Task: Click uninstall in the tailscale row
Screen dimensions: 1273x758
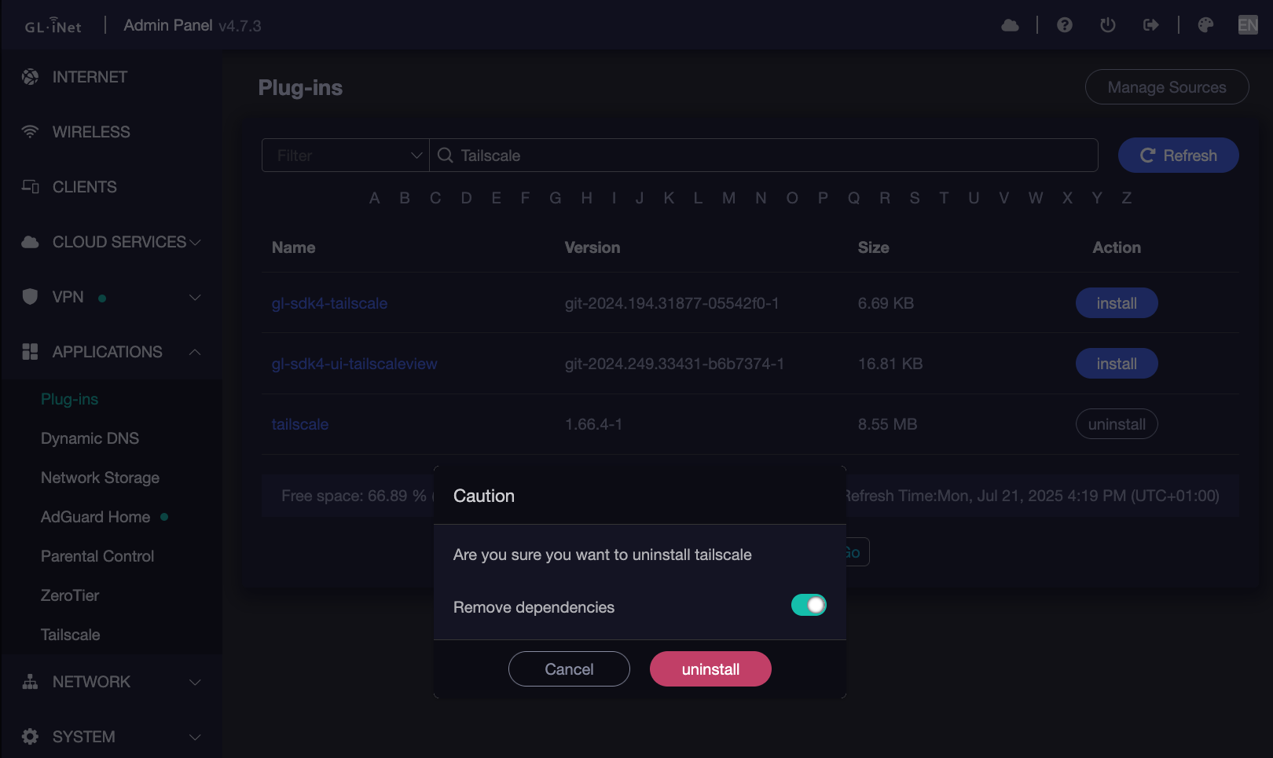Action: pyautogui.click(x=1117, y=424)
